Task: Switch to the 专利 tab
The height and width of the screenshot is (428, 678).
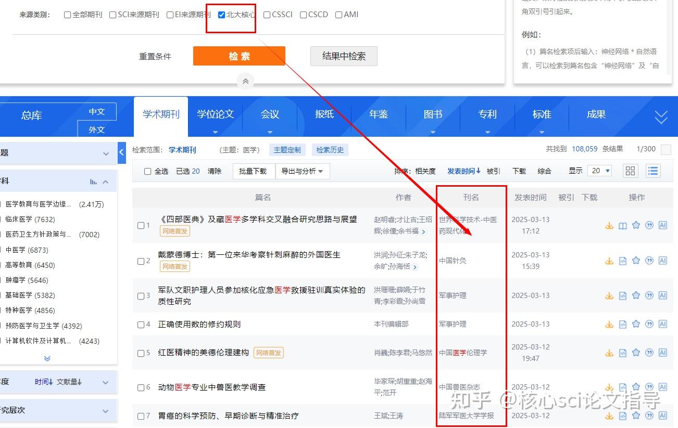Action: click(x=487, y=114)
